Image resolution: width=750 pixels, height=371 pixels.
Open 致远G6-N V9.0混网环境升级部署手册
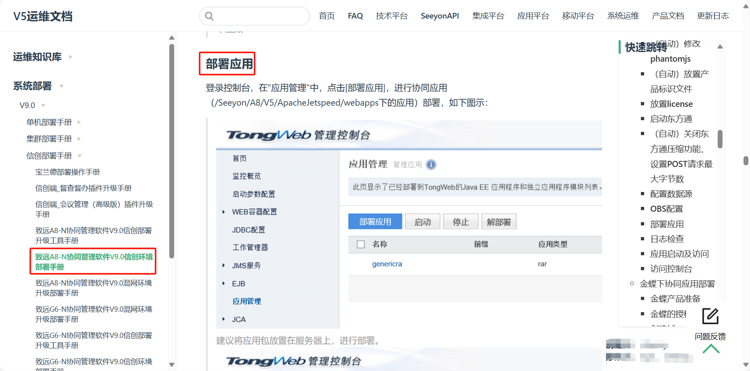tap(93, 314)
